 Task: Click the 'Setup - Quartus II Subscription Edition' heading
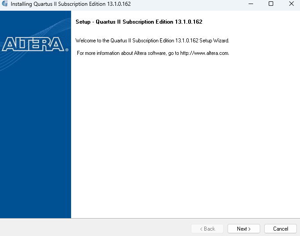click(x=139, y=22)
